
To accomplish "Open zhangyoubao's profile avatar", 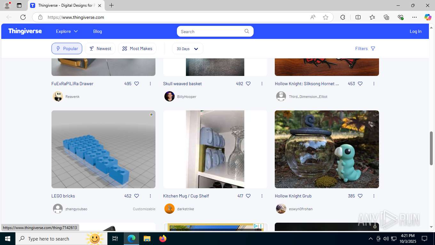I will pyautogui.click(x=58, y=209).
